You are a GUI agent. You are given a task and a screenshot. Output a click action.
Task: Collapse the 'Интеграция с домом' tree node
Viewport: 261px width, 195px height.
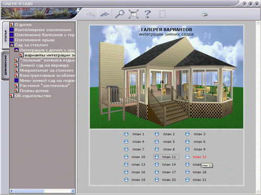pyautogui.click(x=16, y=50)
